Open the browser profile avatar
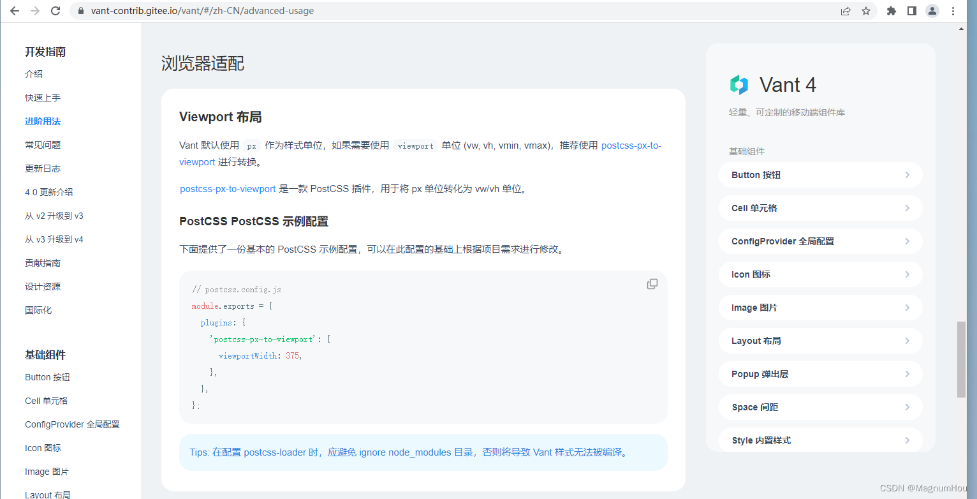The height and width of the screenshot is (499, 977). point(932,10)
